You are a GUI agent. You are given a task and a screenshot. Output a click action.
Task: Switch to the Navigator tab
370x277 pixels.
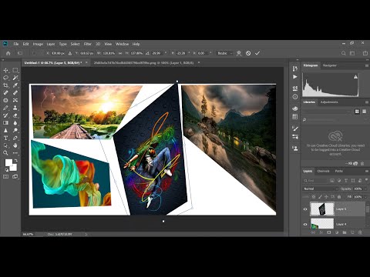329,65
